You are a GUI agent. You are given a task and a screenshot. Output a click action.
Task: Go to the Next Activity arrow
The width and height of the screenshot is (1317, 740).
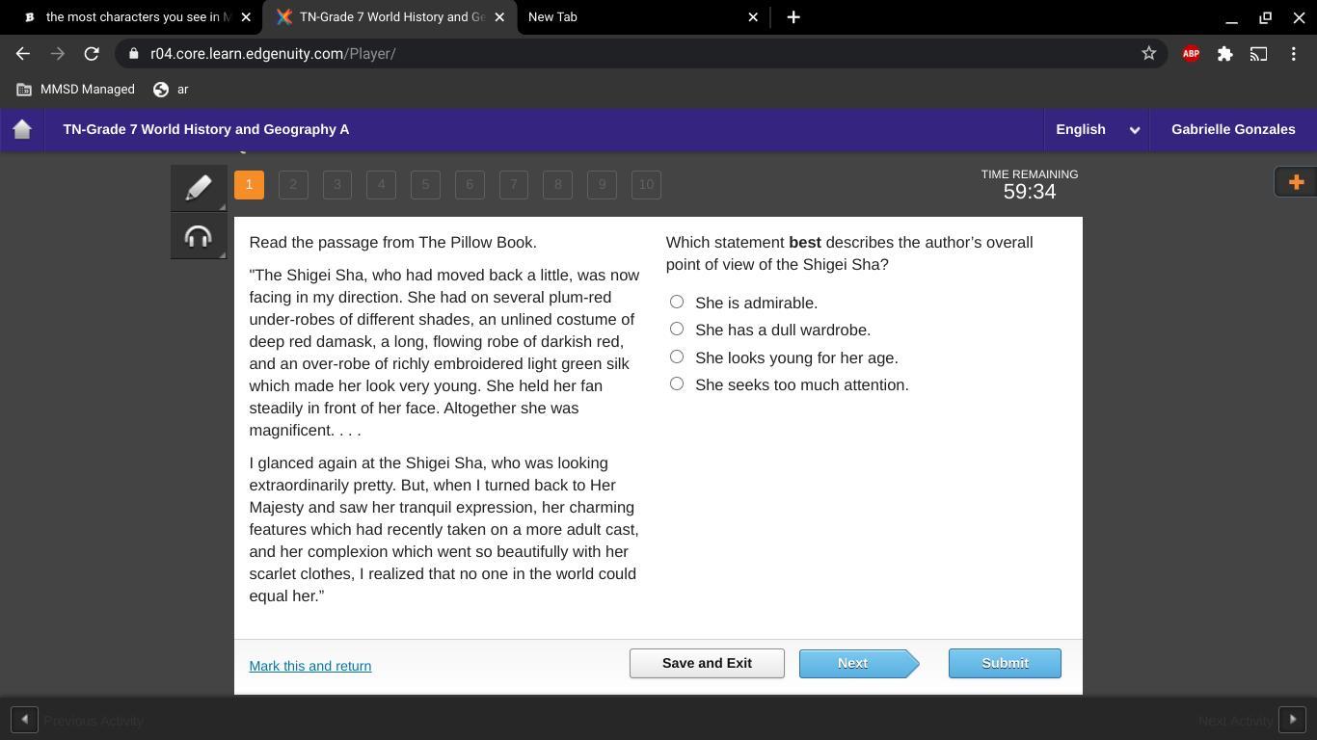pyautogui.click(x=1292, y=720)
